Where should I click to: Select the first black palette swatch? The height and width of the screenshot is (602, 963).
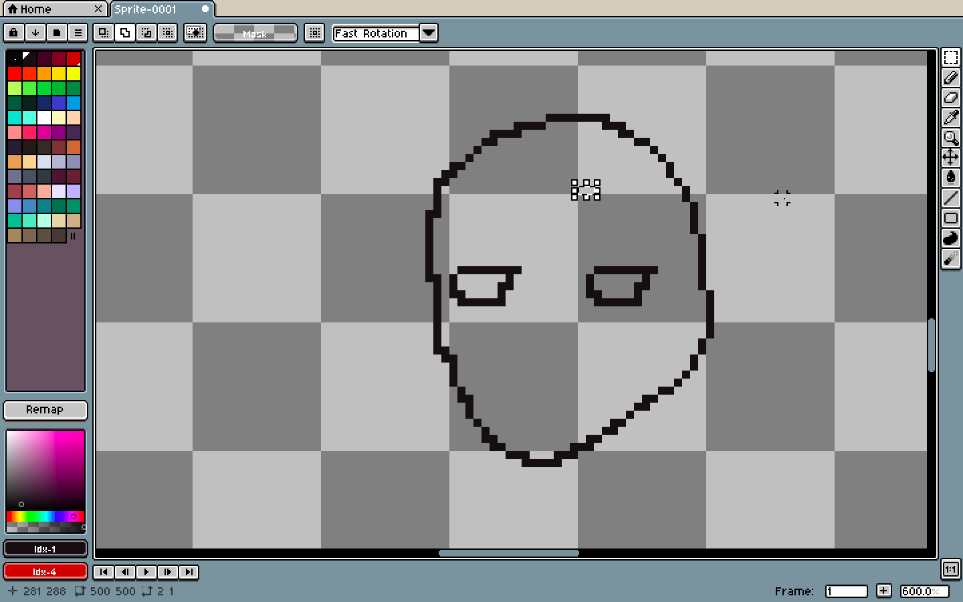(x=15, y=59)
